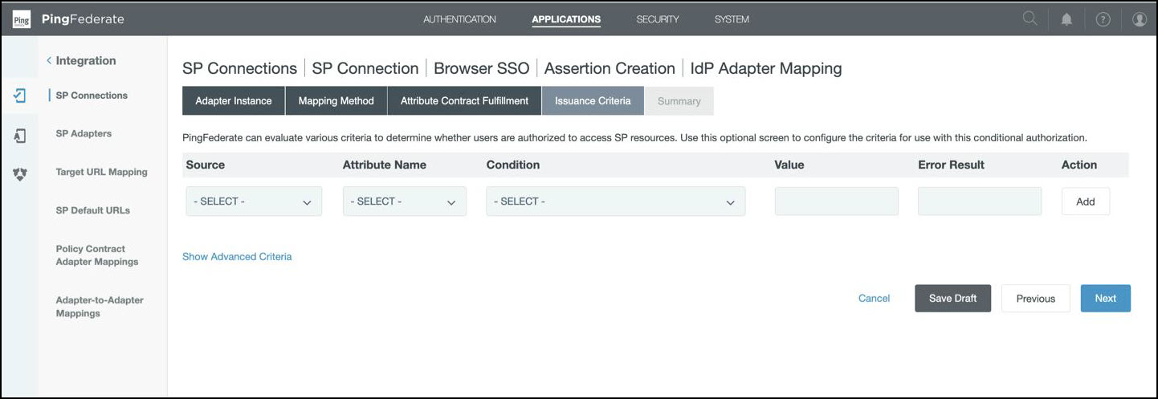The height and width of the screenshot is (399, 1158).
Task: Go back using the Integration chevron
Action: pos(50,61)
